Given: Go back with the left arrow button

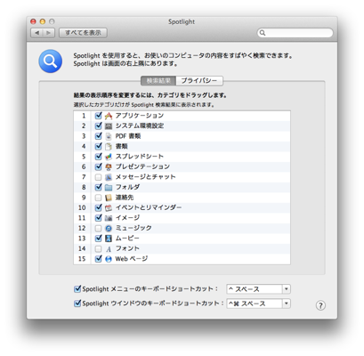Looking at the screenshot, I should click(36, 33).
